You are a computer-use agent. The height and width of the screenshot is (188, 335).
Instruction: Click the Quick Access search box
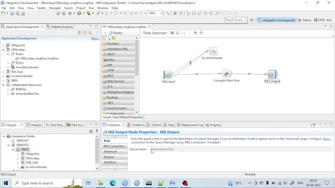click(234, 20)
